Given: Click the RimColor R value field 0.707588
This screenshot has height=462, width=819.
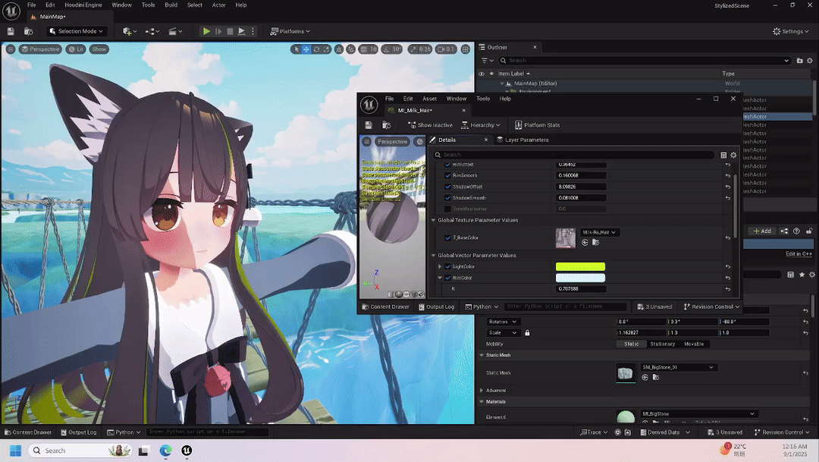Looking at the screenshot, I should (x=580, y=288).
